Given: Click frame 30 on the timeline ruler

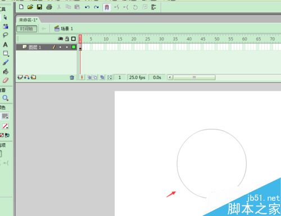Looking at the screenshot, I should click(x=161, y=39).
